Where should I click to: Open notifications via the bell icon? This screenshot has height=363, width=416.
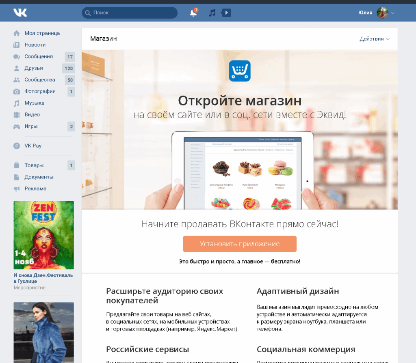point(192,13)
